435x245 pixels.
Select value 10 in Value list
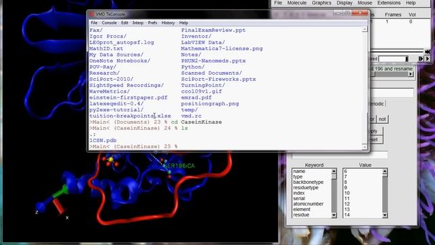[347, 193]
